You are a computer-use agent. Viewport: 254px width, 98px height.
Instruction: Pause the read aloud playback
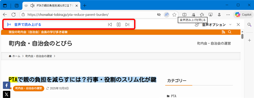pyautogui.click(x=119, y=24)
